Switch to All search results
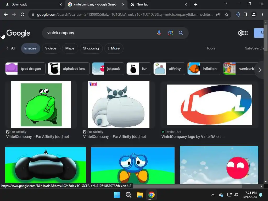Image resolution: width=268 pixels, height=201 pixels. (x=11, y=48)
